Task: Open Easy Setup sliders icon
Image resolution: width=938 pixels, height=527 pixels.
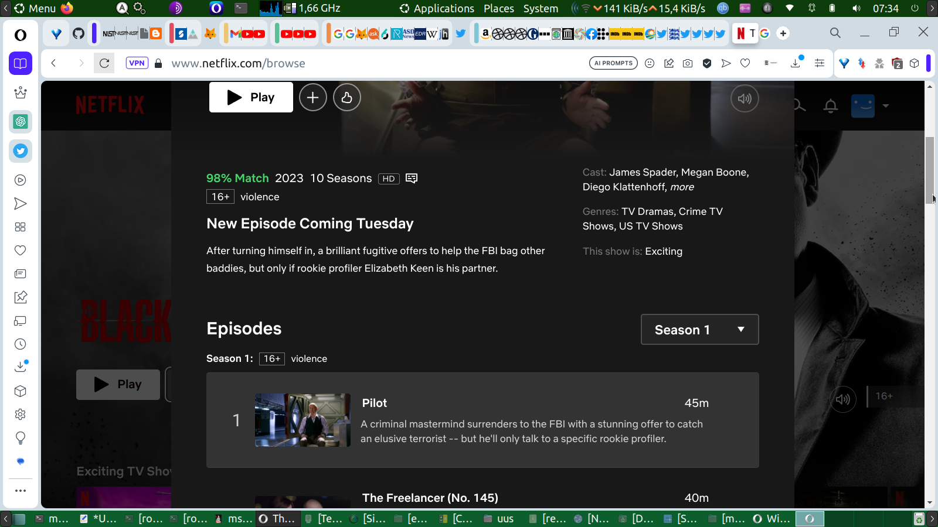Action: click(820, 63)
